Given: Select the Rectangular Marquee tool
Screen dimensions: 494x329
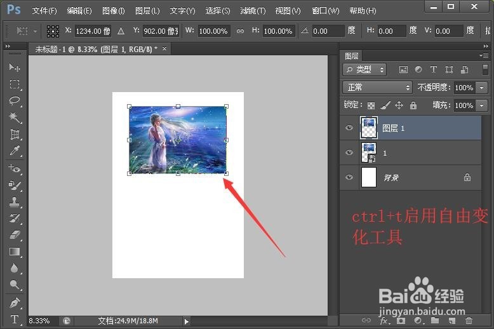Looking at the screenshot, I should pos(15,84).
